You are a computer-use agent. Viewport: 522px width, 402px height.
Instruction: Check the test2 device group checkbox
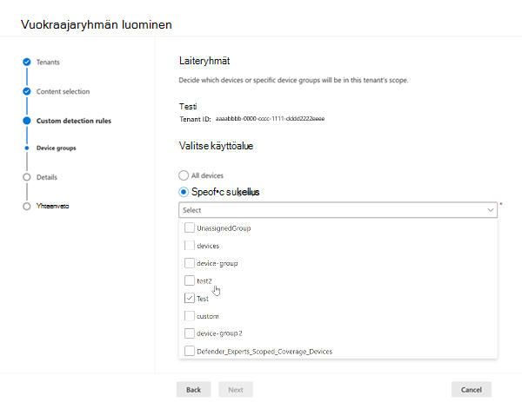pyautogui.click(x=190, y=280)
